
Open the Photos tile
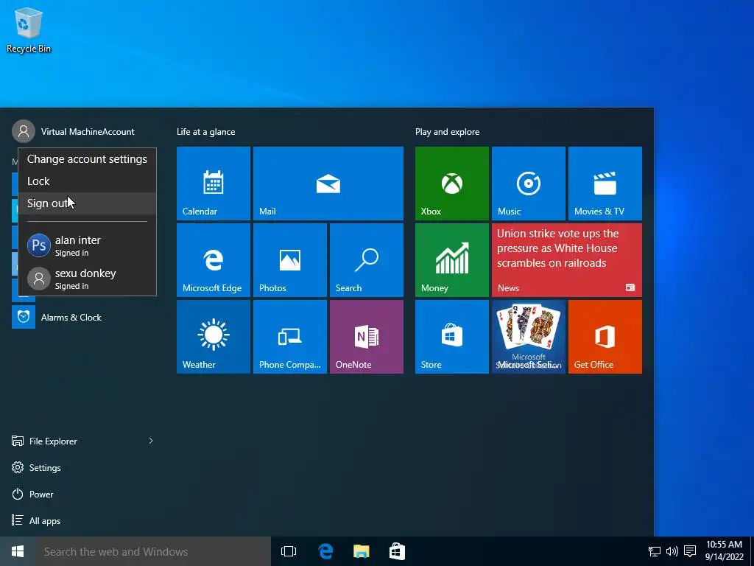tap(289, 260)
